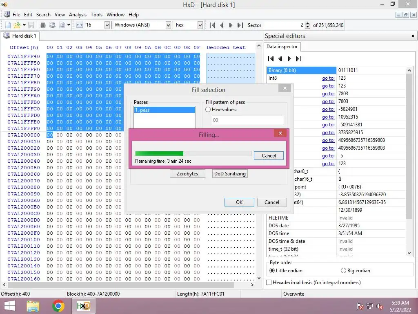Open the Windows (ANSI) charset dropdown
418x314 pixels.
click(x=168, y=25)
